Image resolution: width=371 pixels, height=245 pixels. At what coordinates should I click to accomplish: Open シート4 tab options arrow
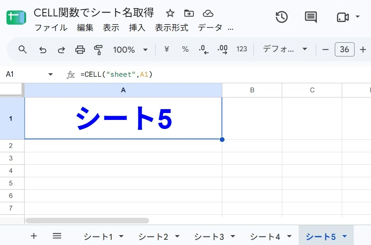coord(289,236)
